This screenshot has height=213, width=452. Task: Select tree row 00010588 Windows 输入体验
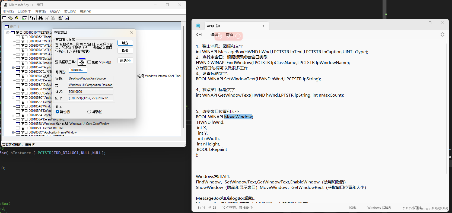click(65, 124)
